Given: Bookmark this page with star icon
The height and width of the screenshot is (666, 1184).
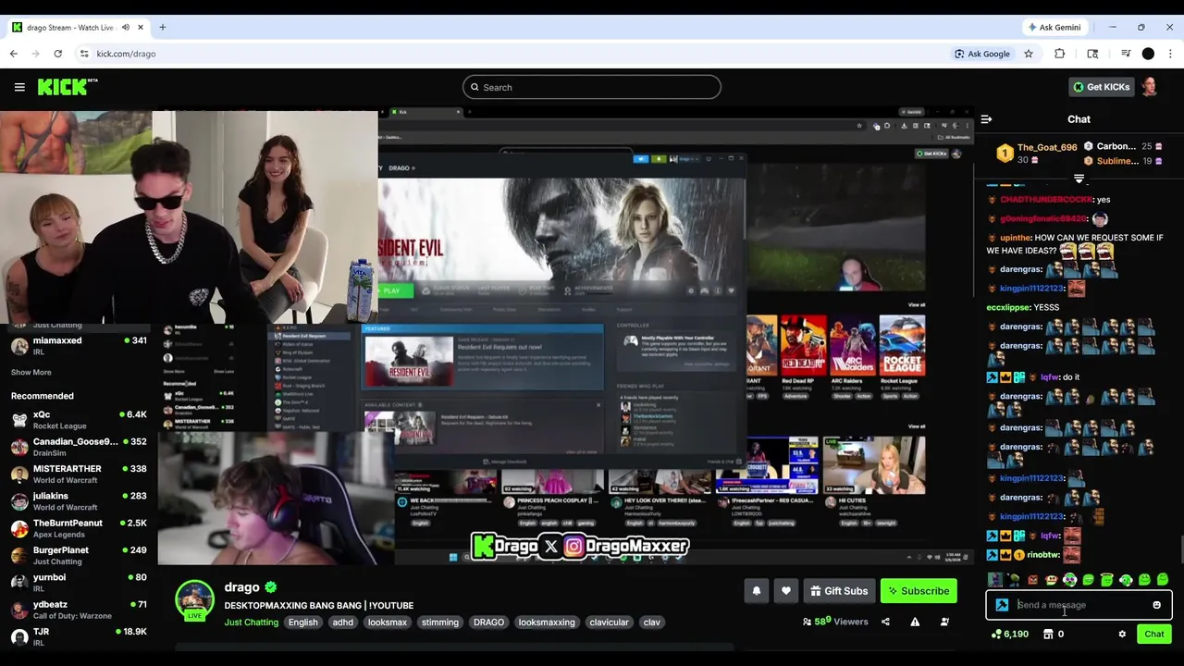Looking at the screenshot, I should coord(1028,54).
